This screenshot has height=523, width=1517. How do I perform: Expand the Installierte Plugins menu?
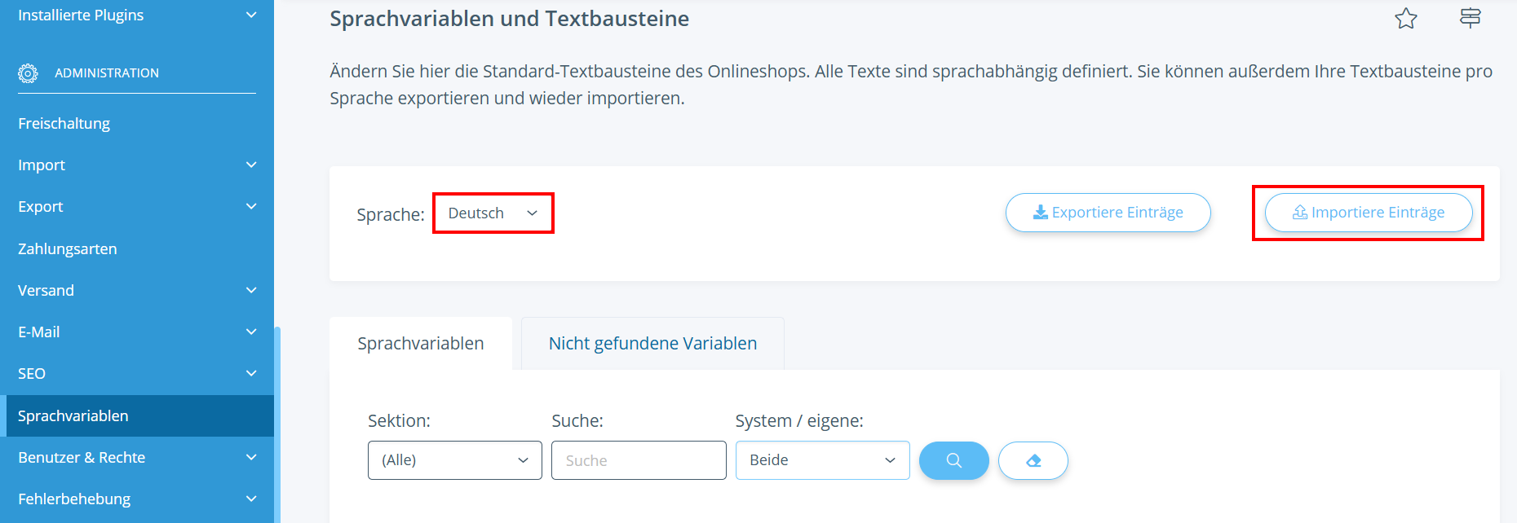pyautogui.click(x=251, y=15)
